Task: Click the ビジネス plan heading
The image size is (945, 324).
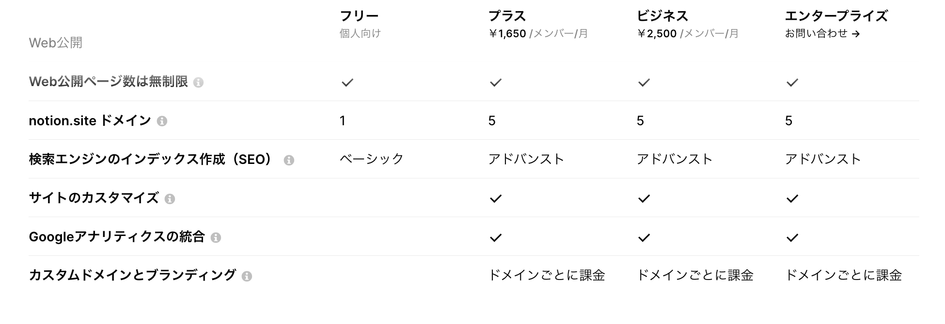Action: [x=662, y=16]
